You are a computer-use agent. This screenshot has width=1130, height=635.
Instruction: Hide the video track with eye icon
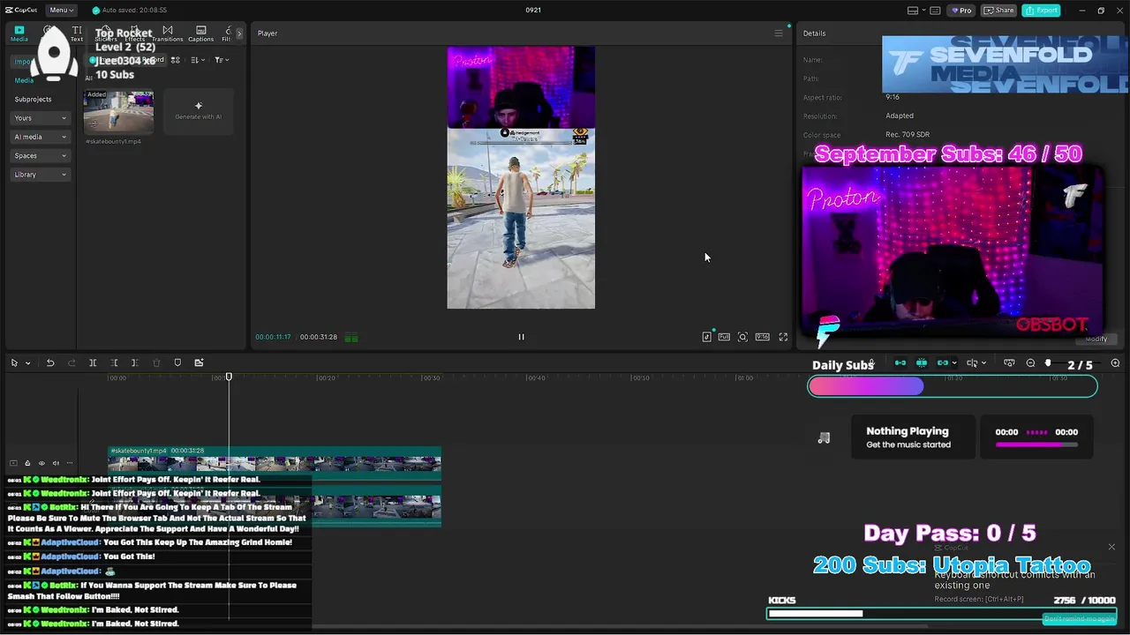41,463
